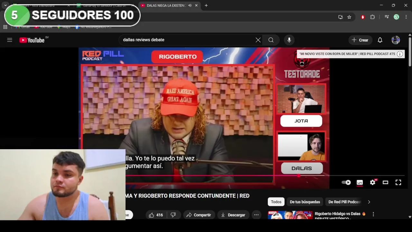Like the video with 416 likes
The image size is (412, 232).
pyautogui.click(x=156, y=215)
